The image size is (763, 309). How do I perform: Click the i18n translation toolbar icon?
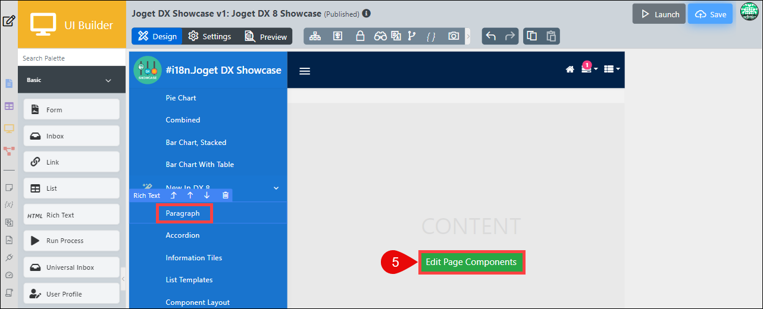tap(396, 36)
